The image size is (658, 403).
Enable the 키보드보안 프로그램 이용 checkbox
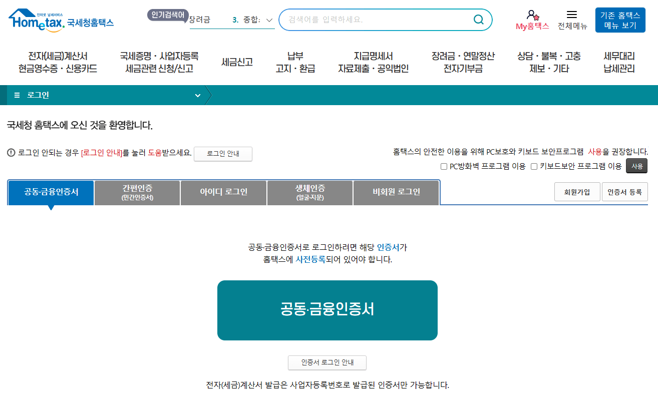534,166
